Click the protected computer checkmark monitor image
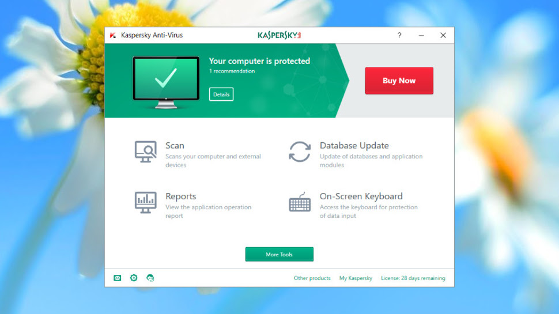Viewport: 559px width, 314px height. (166, 82)
